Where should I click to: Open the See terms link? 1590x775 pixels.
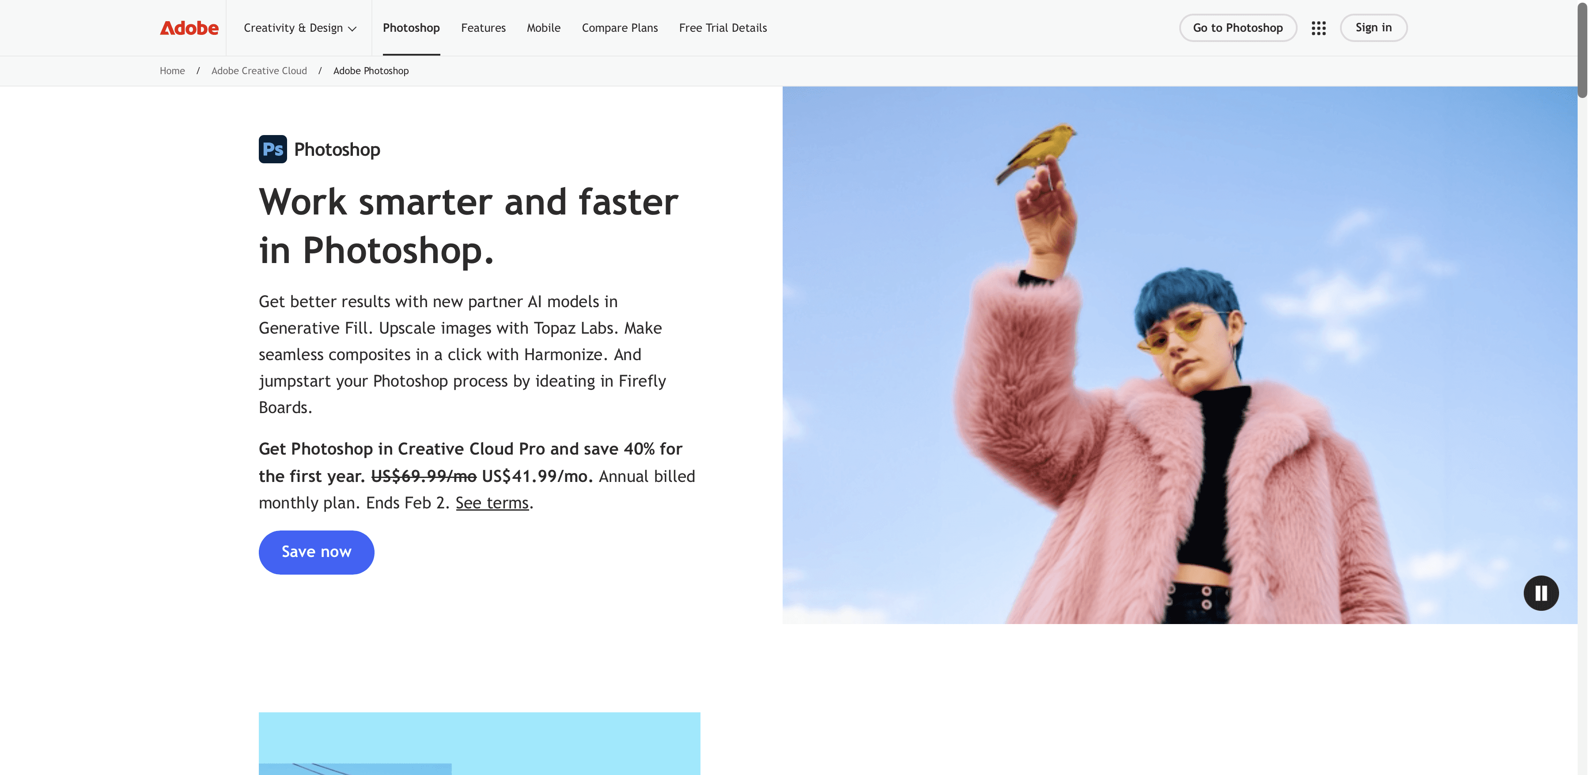[x=492, y=503]
